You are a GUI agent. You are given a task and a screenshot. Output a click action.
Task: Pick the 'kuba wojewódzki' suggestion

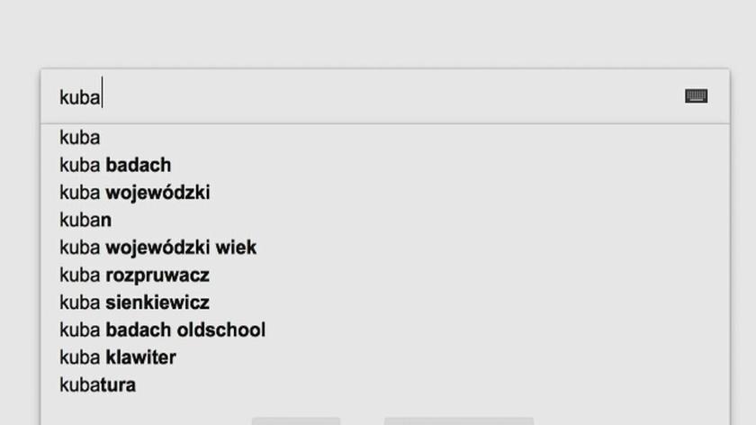135,193
